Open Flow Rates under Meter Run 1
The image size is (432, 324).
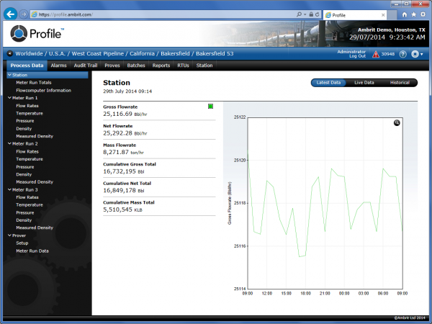[x=27, y=106]
